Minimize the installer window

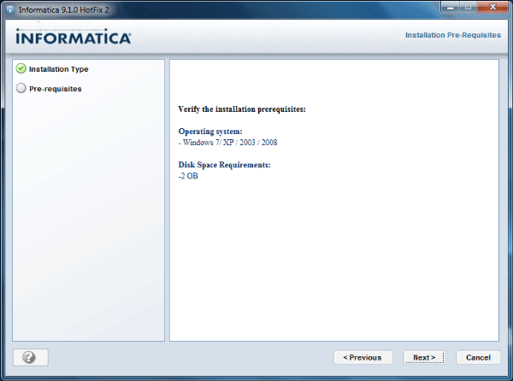click(450, 7)
